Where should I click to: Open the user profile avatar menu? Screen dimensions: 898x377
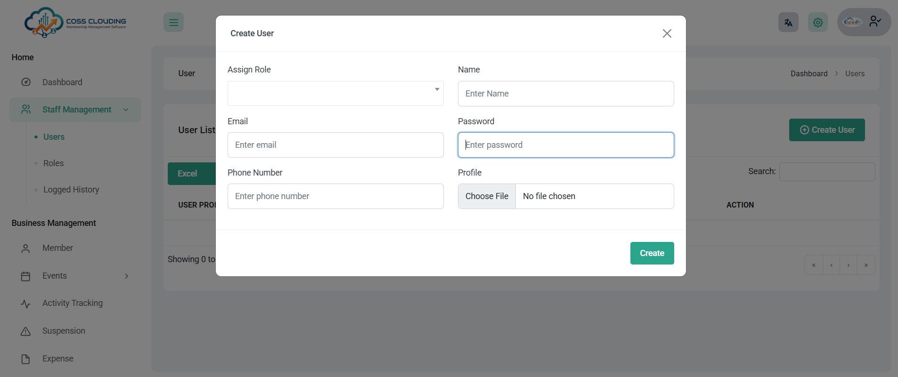click(864, 22)
